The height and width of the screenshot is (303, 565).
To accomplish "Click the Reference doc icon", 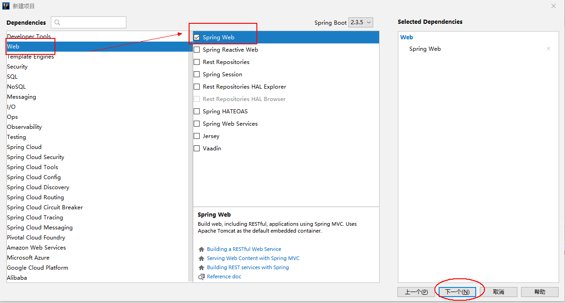I will [201, 277].
